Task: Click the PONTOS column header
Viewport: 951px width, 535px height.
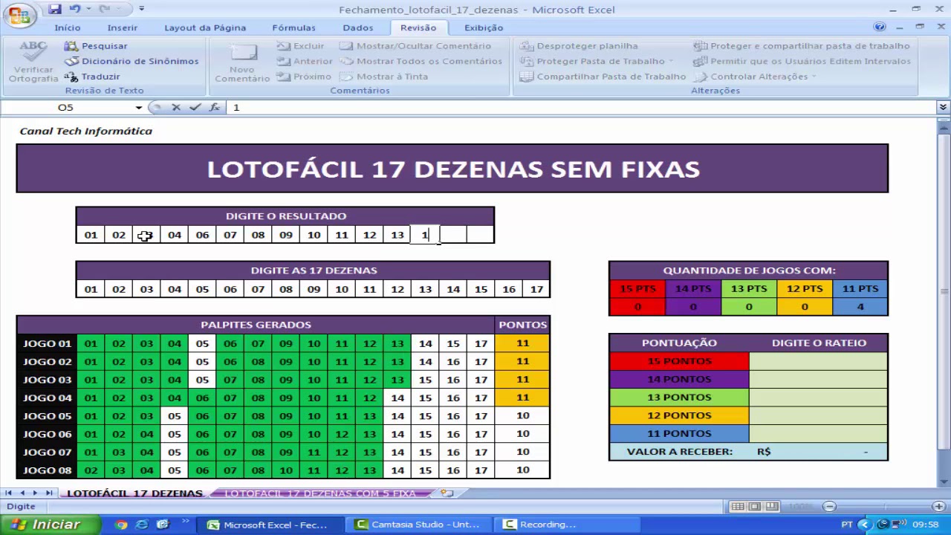Action: point(522,325)
